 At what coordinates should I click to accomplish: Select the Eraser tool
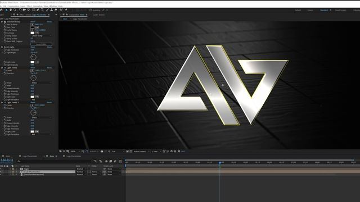pyautogui.click(x=56, y=10)
